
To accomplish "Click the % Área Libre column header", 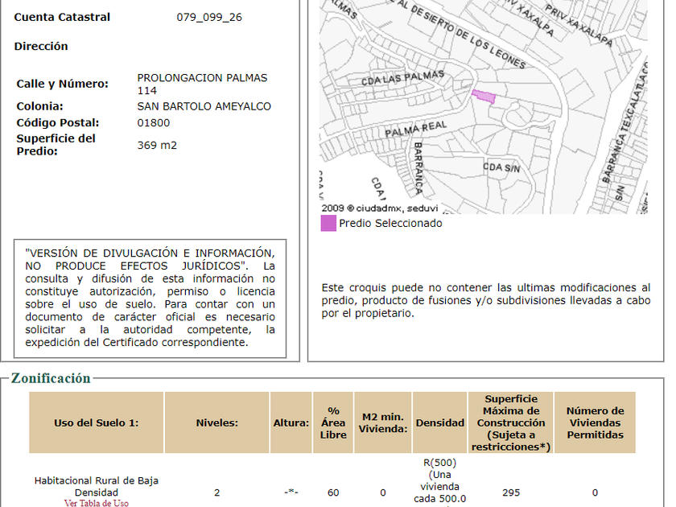I will click(333, 422).
